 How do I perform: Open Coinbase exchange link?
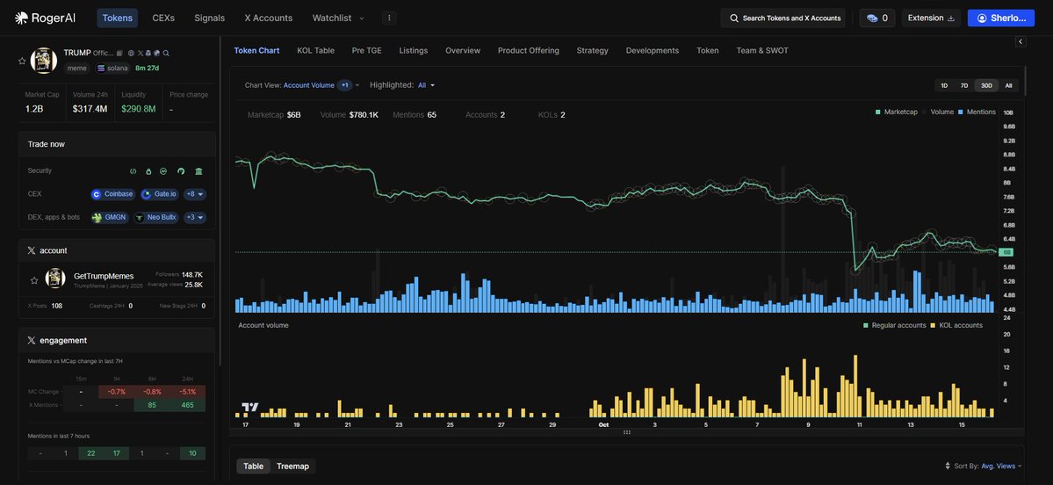pyautogui.click(x=112, y=194)
